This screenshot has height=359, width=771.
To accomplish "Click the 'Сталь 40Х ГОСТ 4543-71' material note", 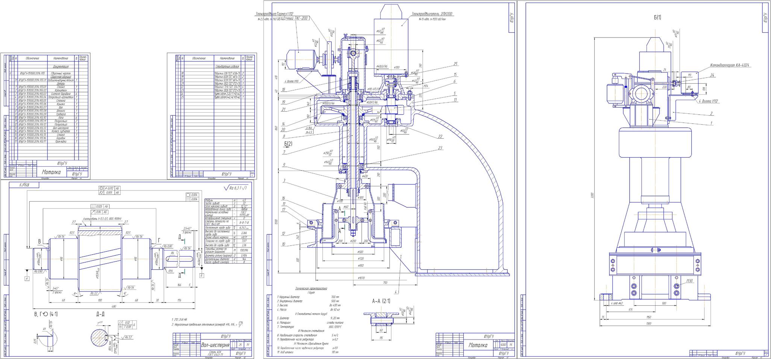I will tap(216, 354).
